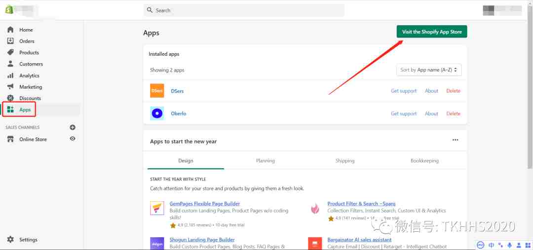
Task: Click the search magnifier icon
Action: click(150, 10)
